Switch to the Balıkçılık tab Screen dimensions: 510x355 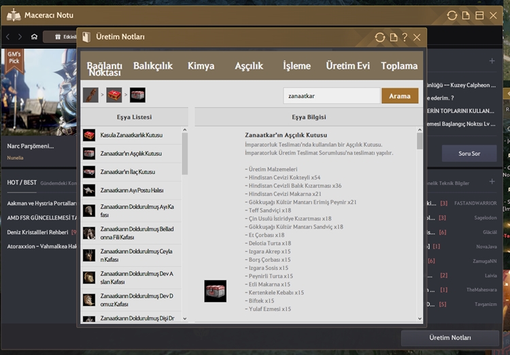(153, 66)
